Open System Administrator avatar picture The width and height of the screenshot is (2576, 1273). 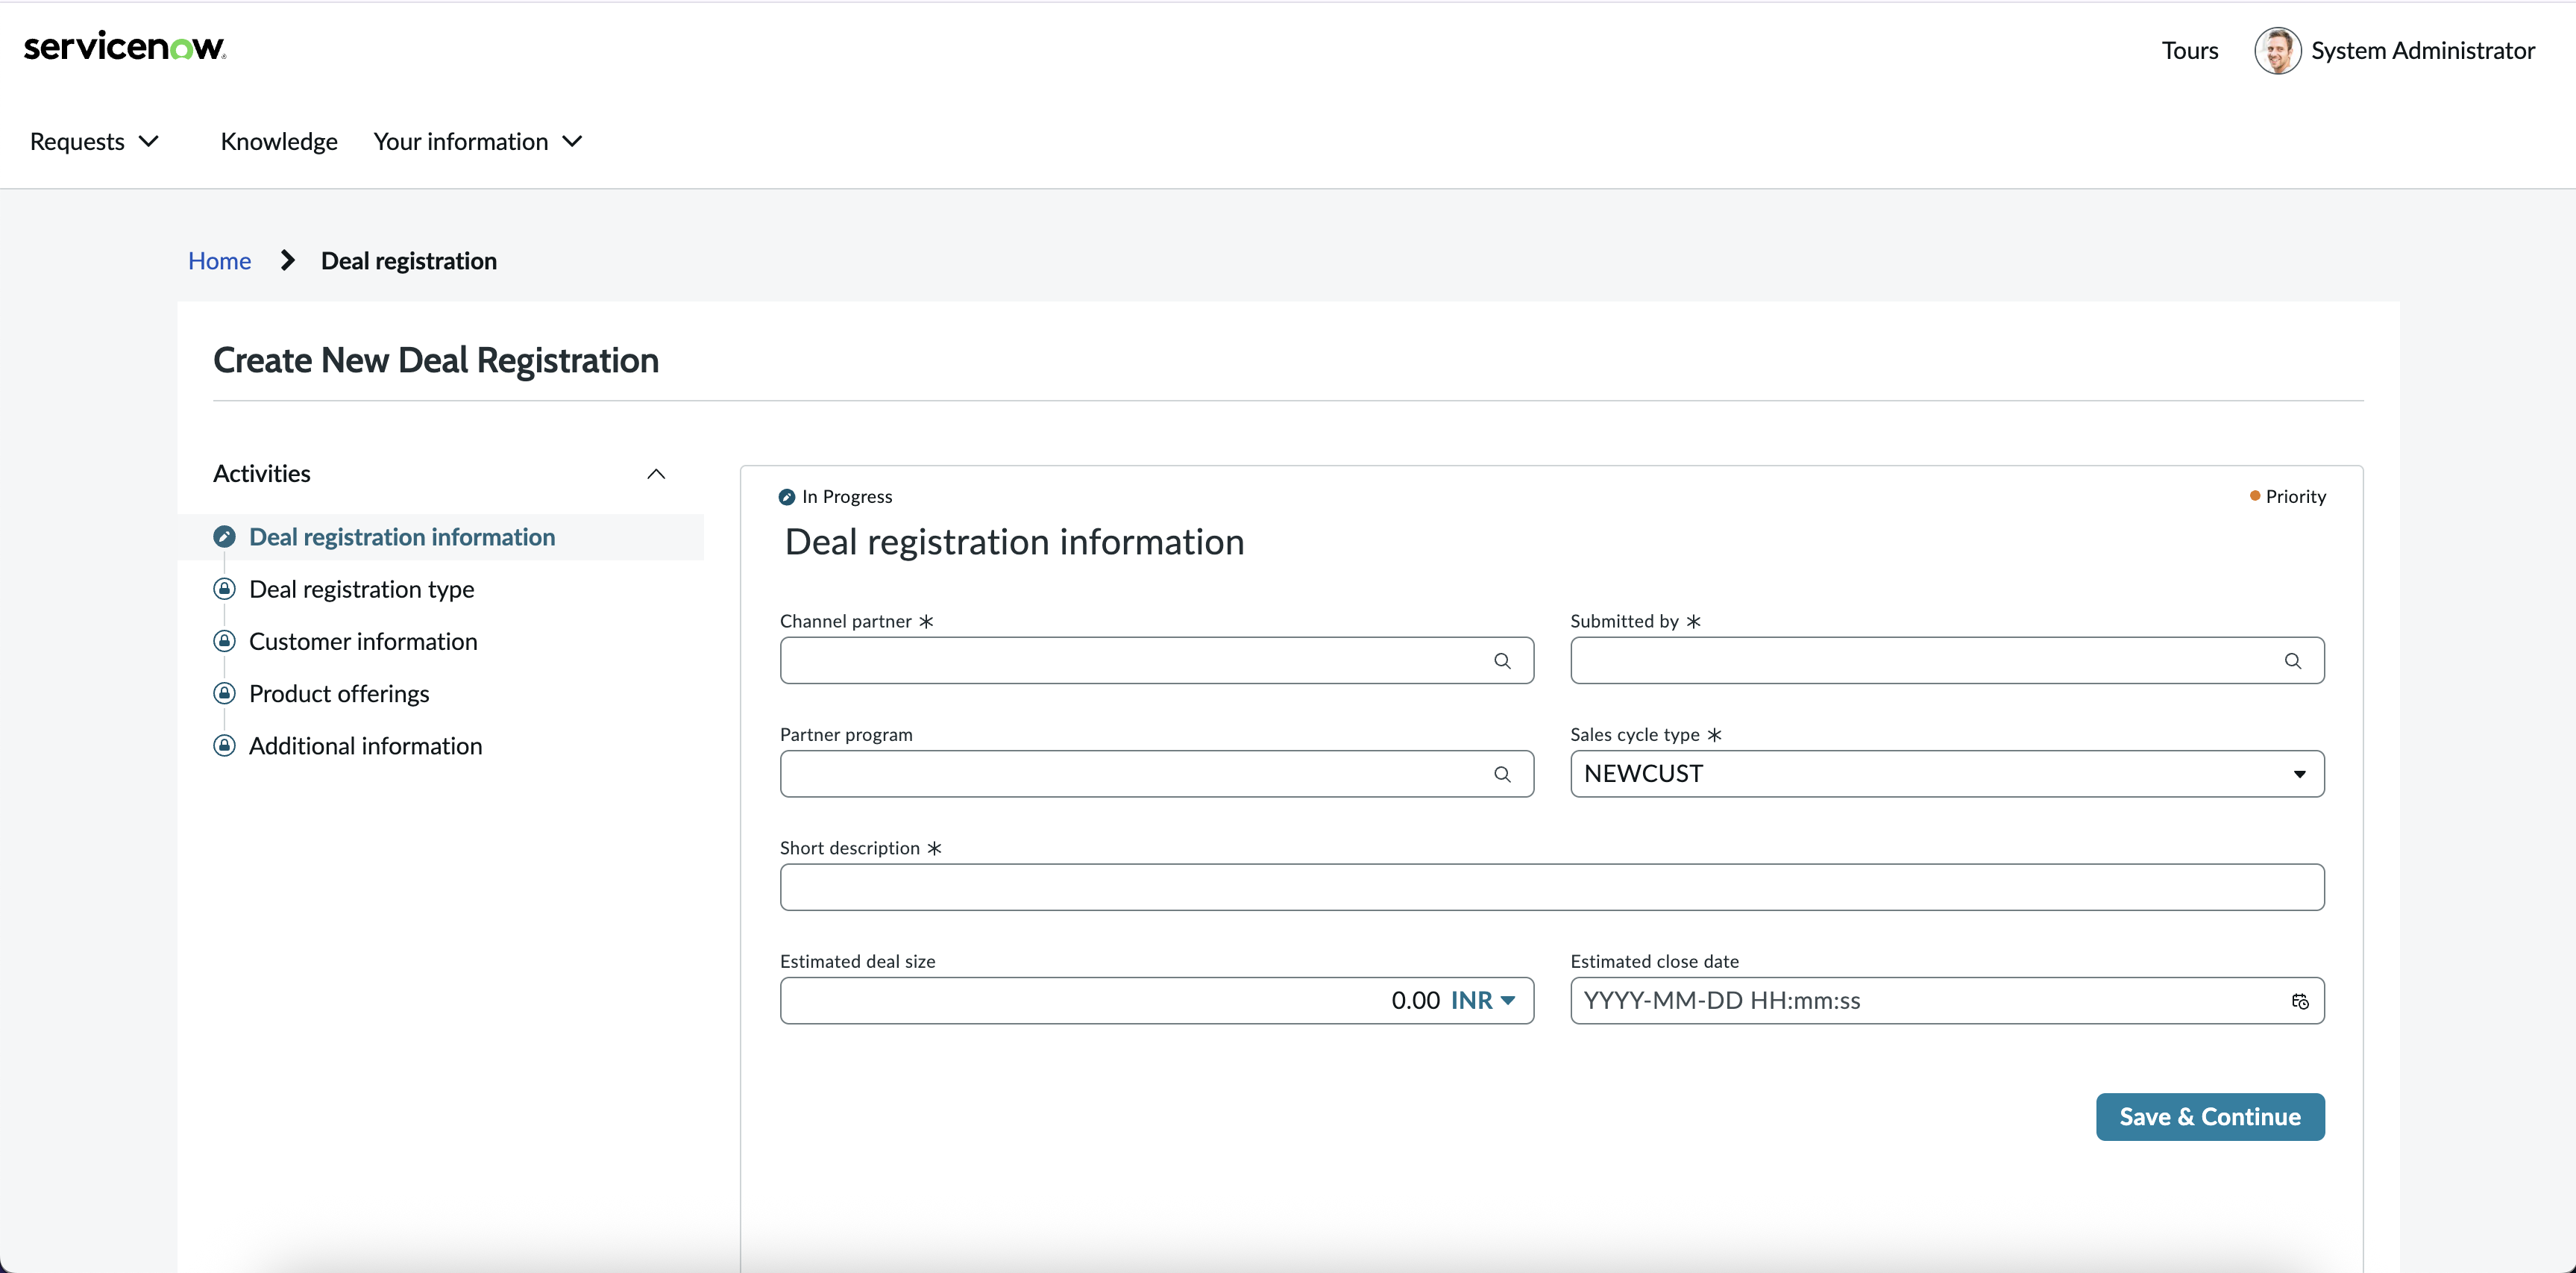[x=2277, y=50]
